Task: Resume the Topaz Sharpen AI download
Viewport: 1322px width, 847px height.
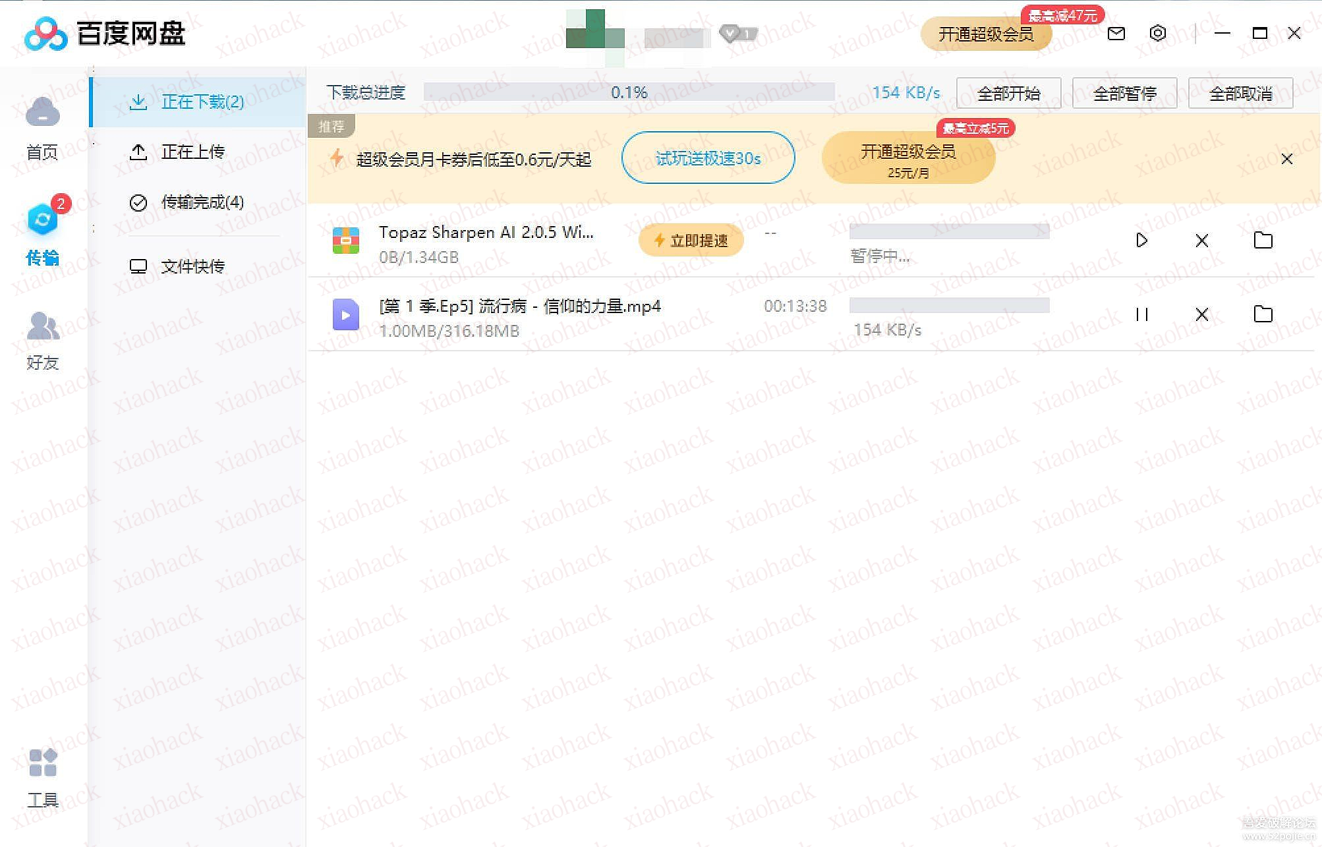Action: (1142, 241)
